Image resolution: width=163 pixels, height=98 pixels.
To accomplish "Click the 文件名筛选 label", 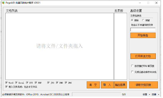I will tap(136, 16).
